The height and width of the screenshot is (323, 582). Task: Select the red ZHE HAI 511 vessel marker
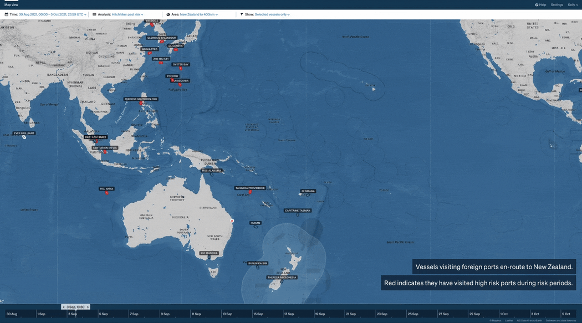161,63
